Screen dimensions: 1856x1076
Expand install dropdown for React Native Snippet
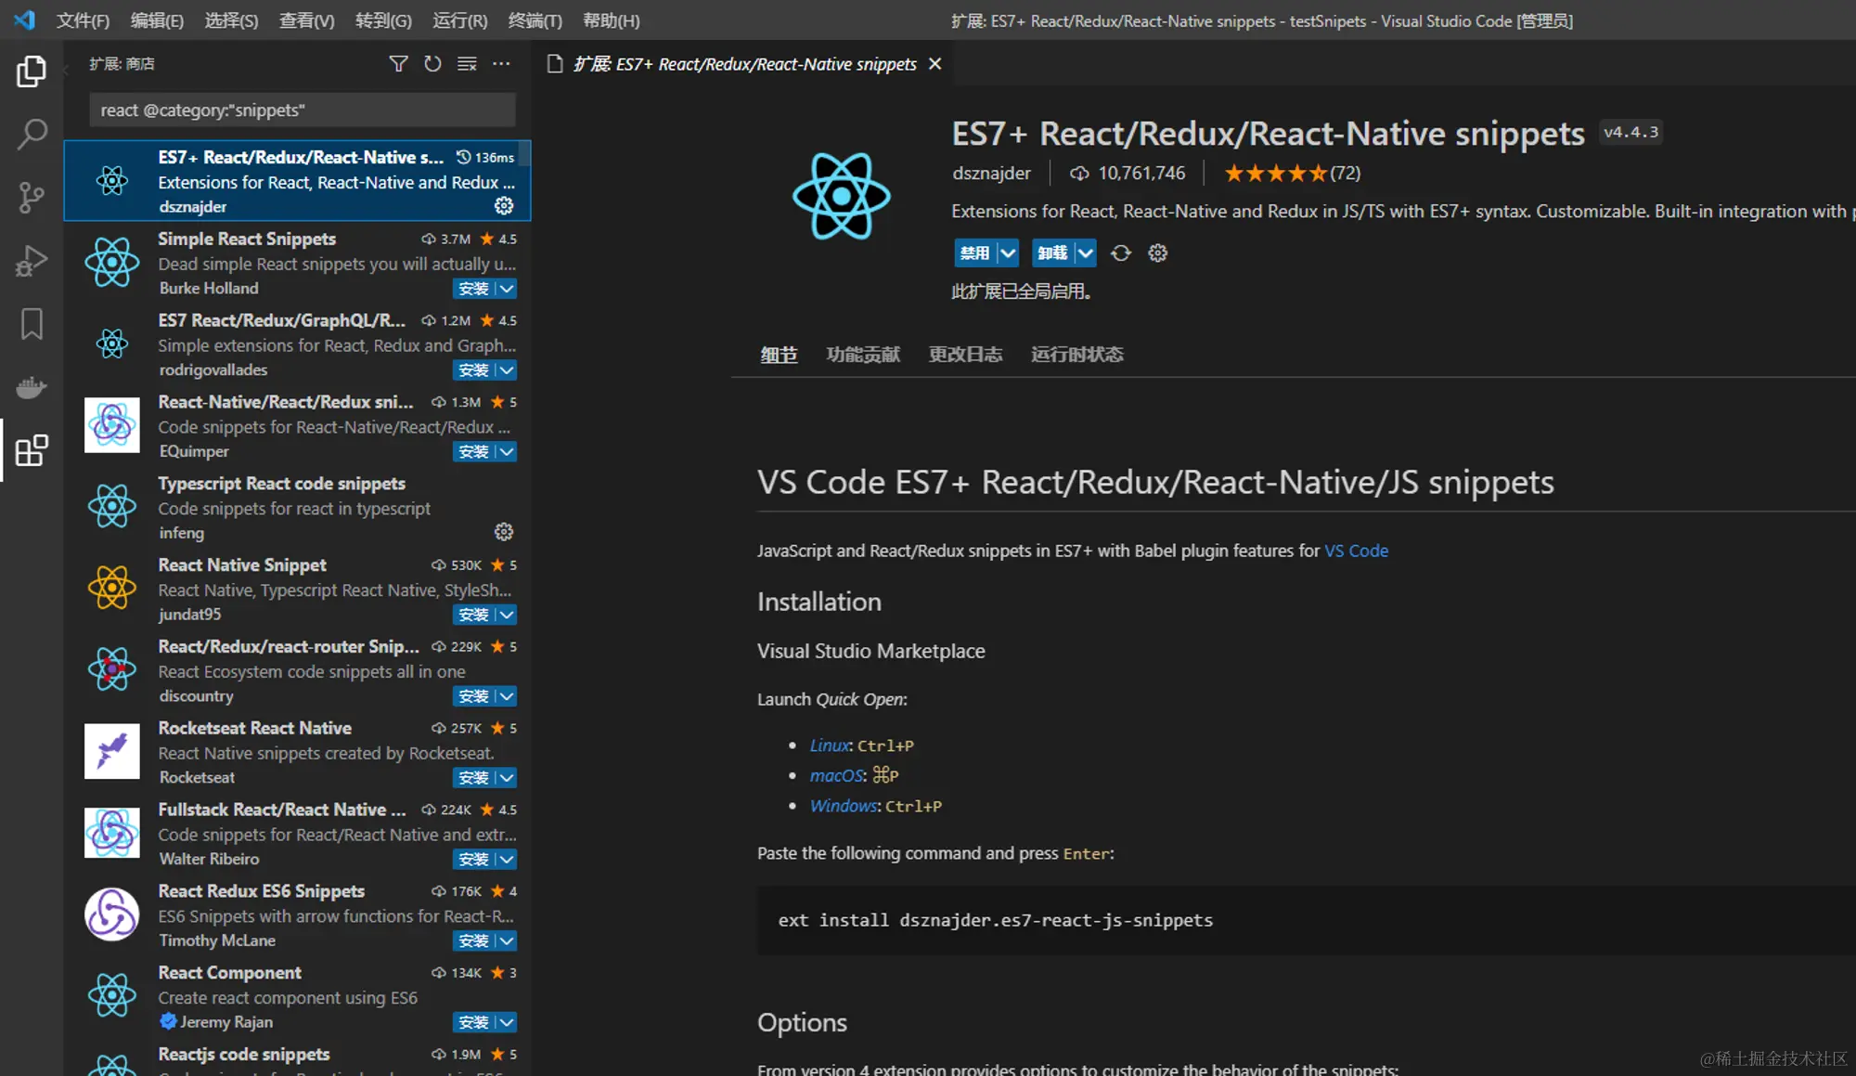(507, 615)
